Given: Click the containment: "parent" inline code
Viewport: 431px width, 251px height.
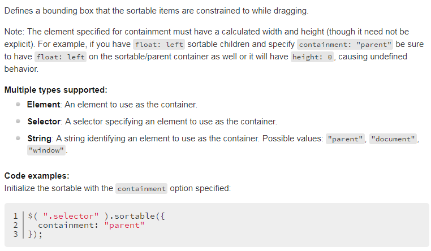Looking at the screenshot, I should pos(345,45).
